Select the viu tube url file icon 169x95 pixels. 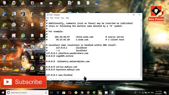click(79, 4)
